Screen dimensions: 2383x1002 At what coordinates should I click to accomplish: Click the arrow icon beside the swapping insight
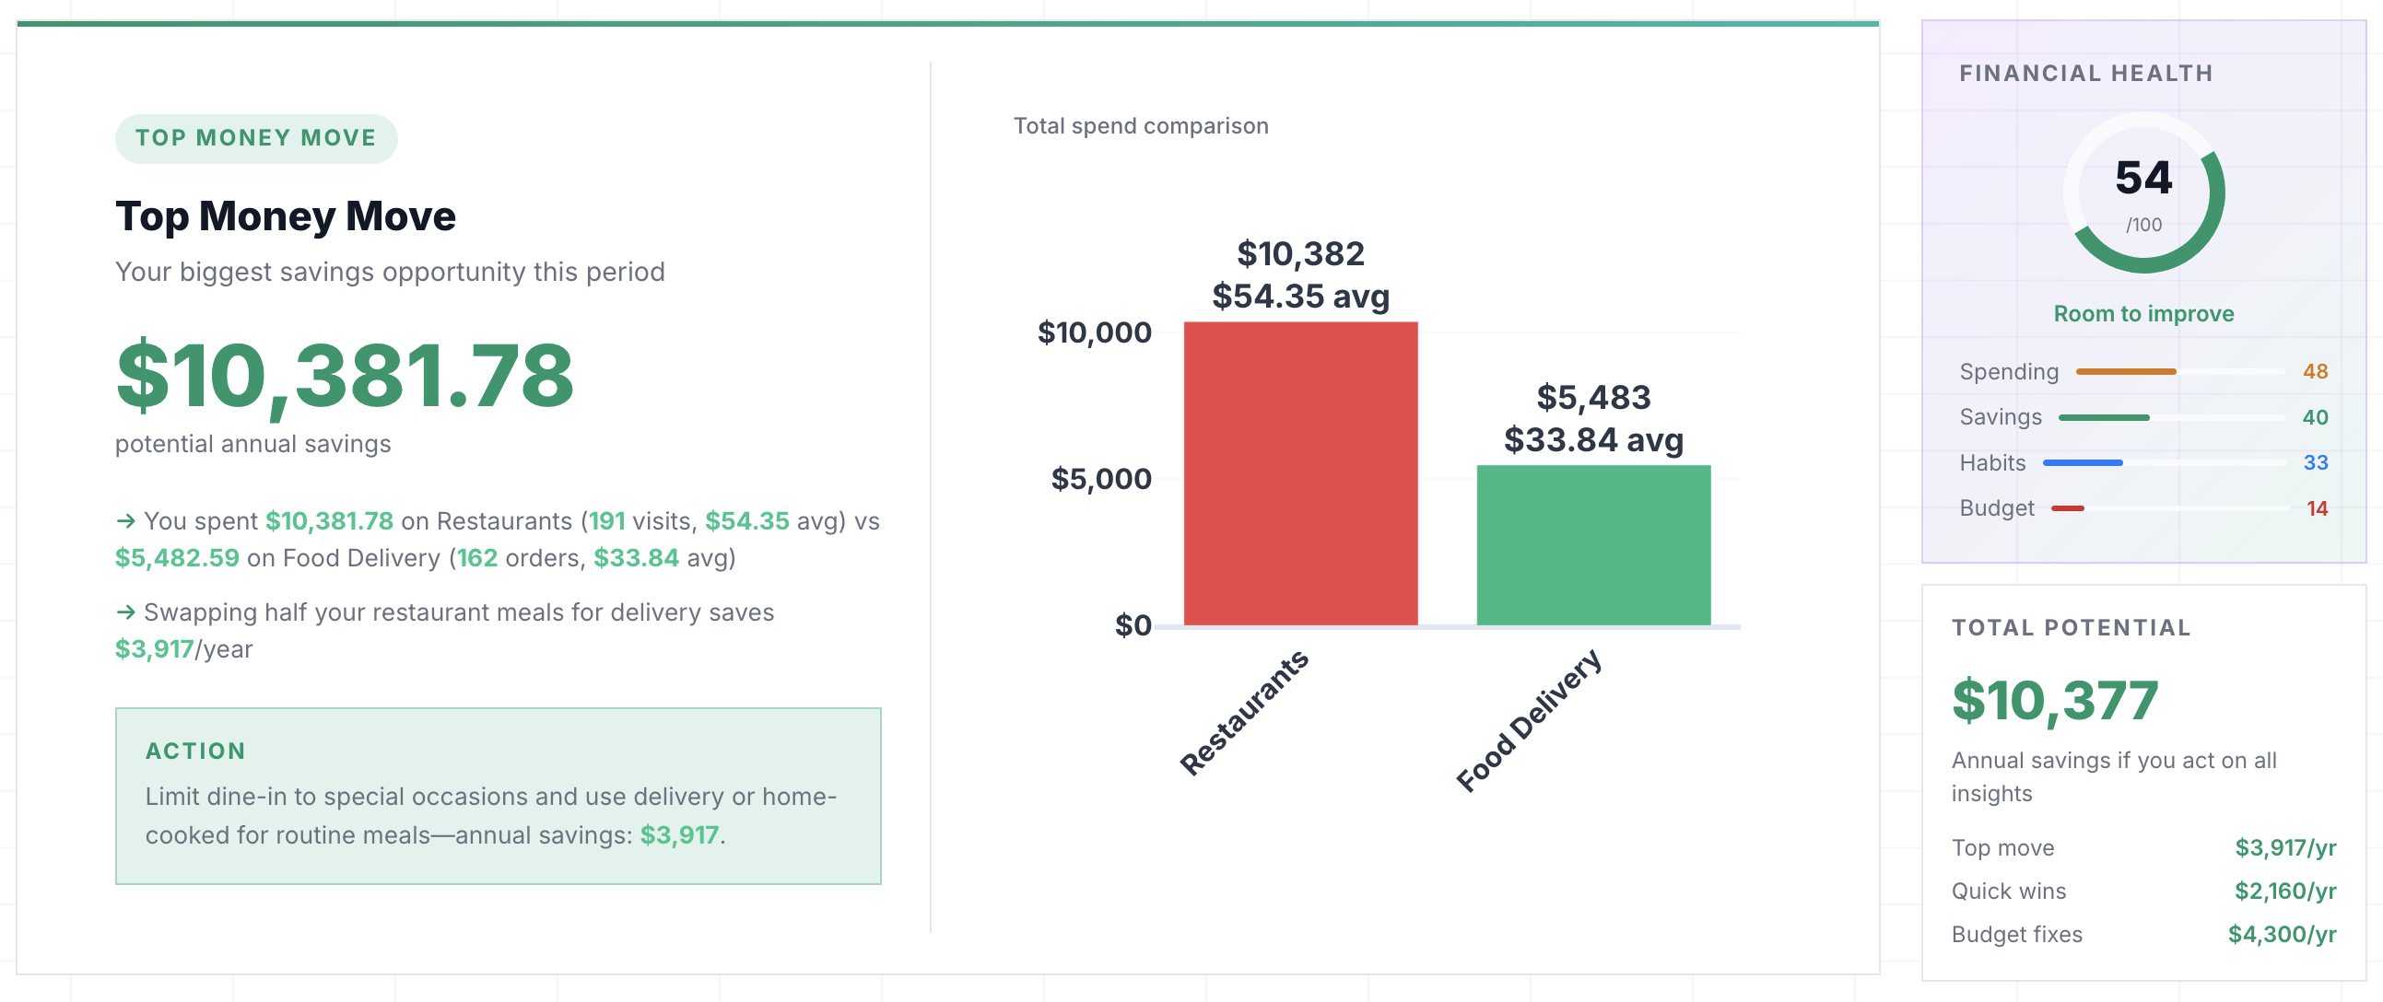pyautogui.click(x=127, y=612)
